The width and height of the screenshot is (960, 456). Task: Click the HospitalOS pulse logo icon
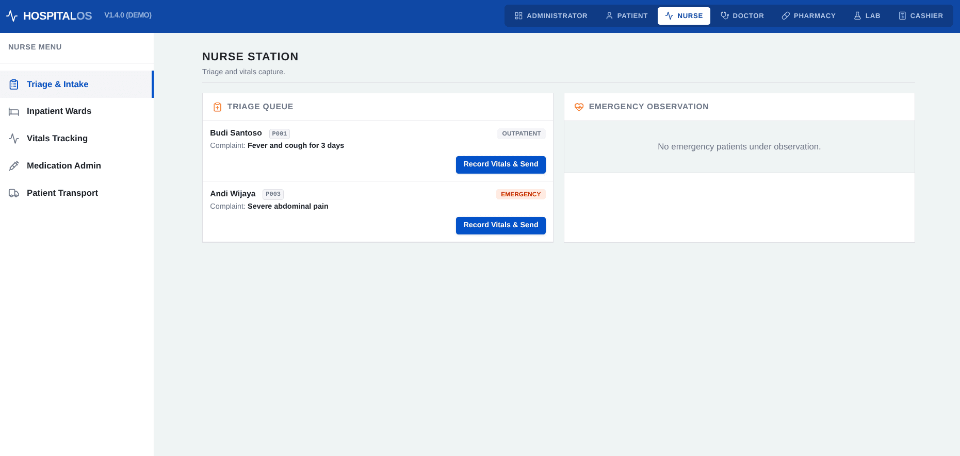coord(12,16)
